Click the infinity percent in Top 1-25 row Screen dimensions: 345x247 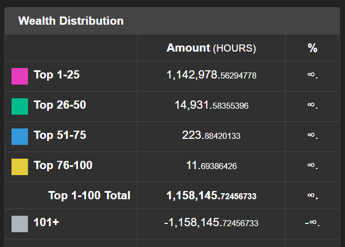click(313, 75)
